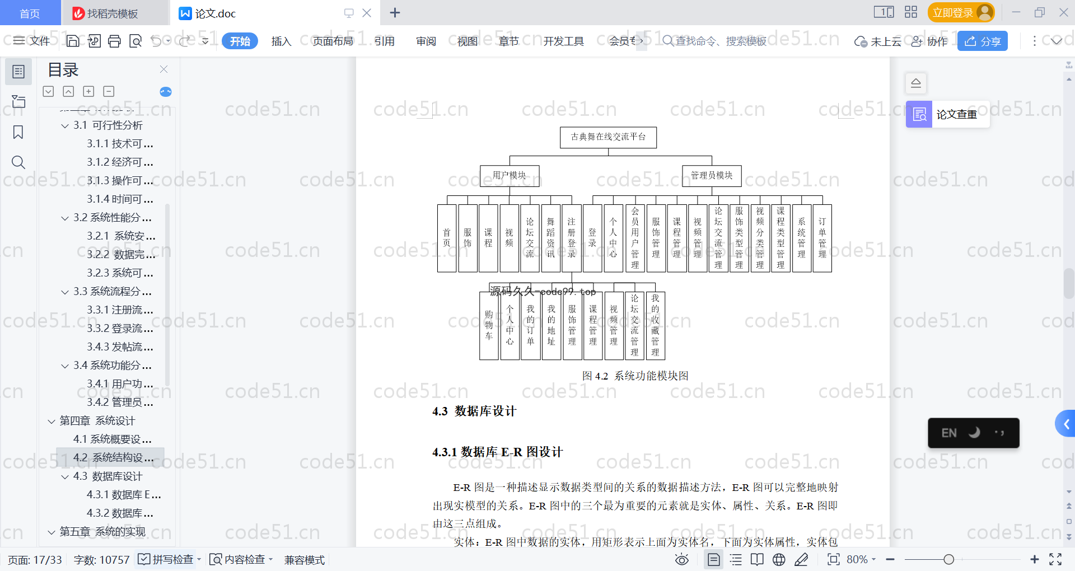The image size is (1075, 571).
Task: Adjust the zoom slider handle
Action: [948, 559]
